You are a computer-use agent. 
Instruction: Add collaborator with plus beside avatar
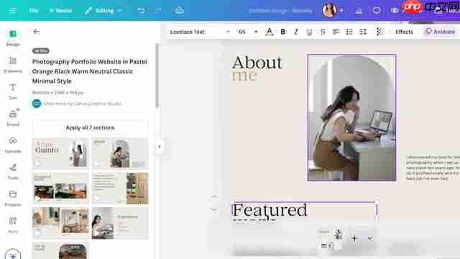coord(342,11)
